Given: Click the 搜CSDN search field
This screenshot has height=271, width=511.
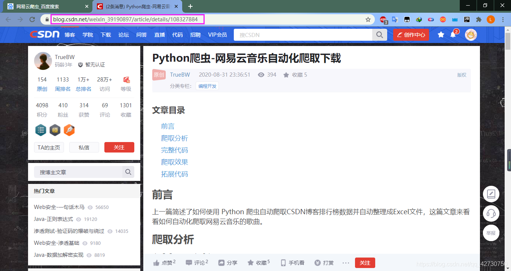Looking at the screenshot, I should pos(303,35).
